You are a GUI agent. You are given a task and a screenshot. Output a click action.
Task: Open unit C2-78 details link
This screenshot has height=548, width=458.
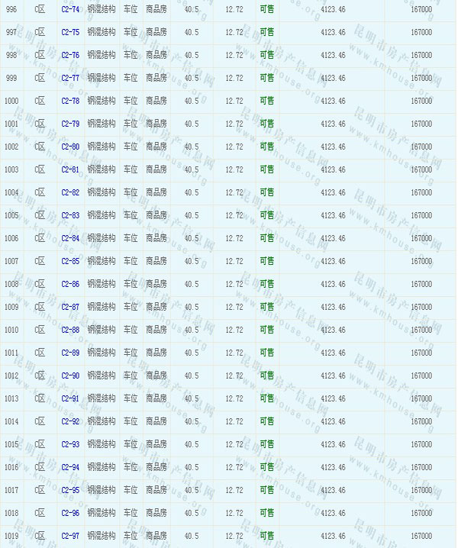[x=70, y=102]
